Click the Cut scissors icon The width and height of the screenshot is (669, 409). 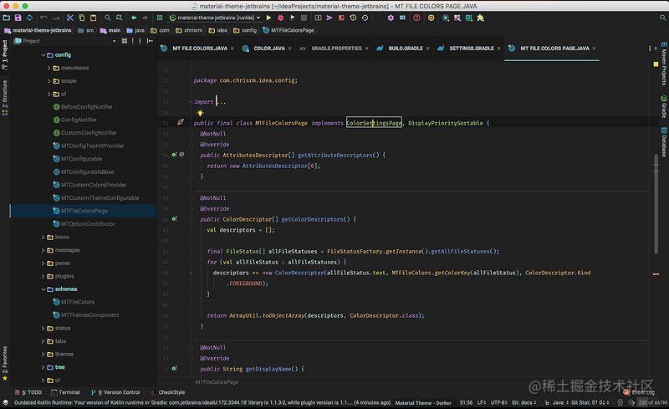69,18
